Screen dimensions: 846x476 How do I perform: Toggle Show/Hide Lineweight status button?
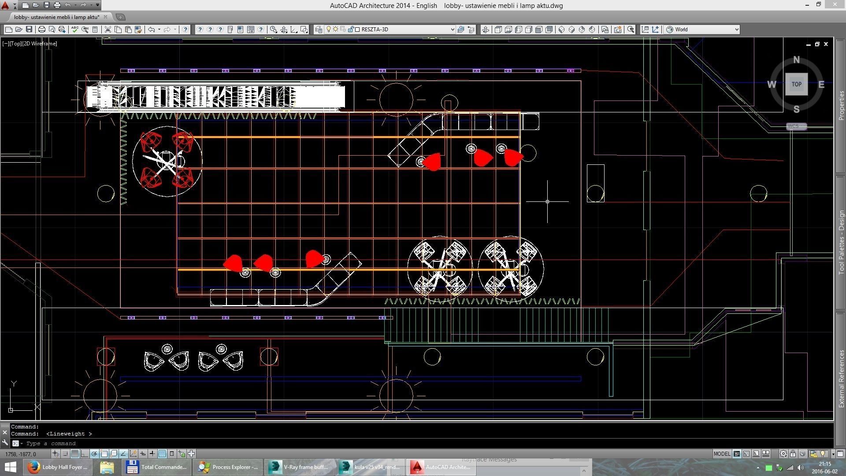point(152,454)
